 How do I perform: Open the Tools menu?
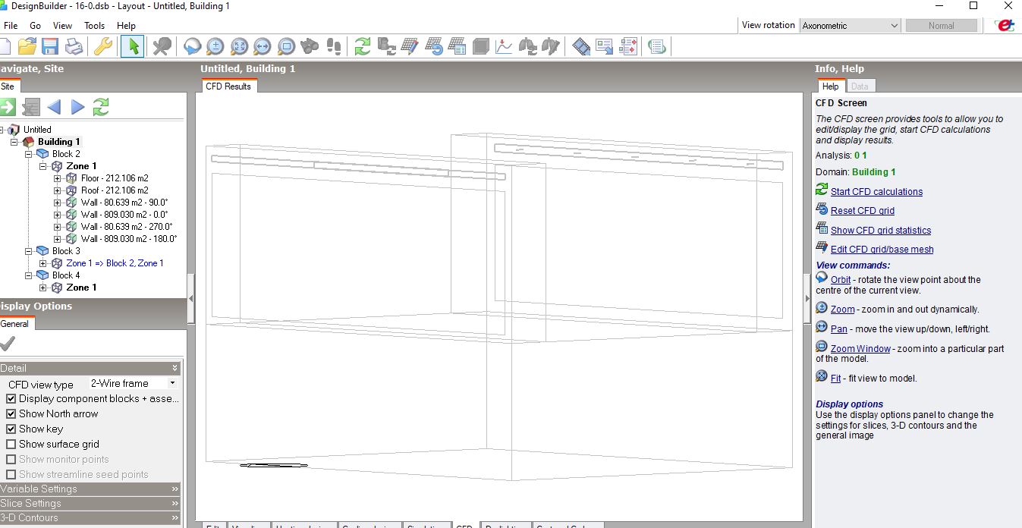pos(94,25)
